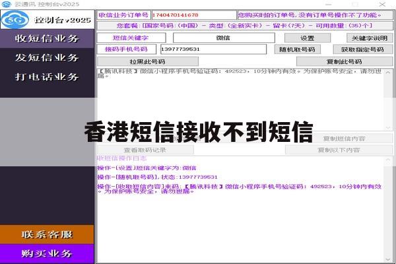Click the 5G cloud logo icon
Viewport: 396px width, 264px height.
click(15, 20)
